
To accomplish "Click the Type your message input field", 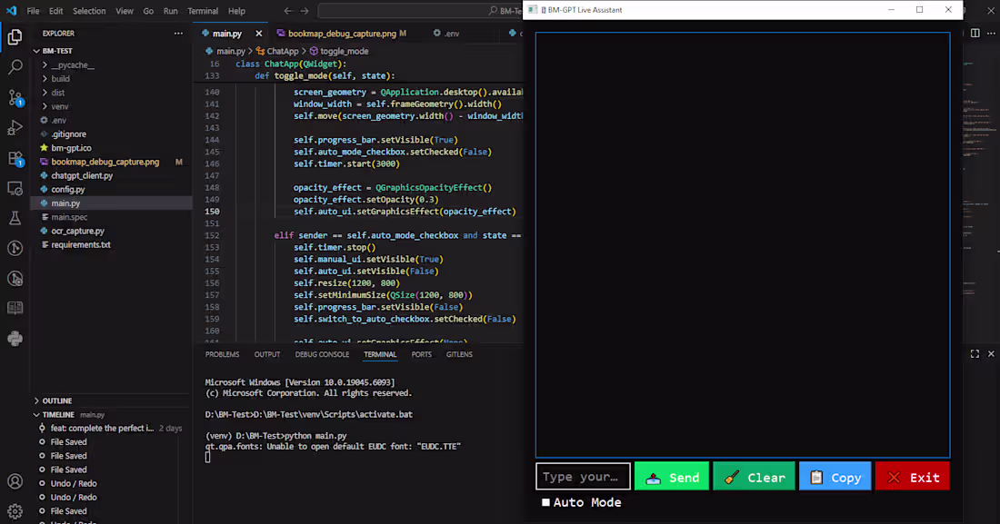I will tap(583, 477).
